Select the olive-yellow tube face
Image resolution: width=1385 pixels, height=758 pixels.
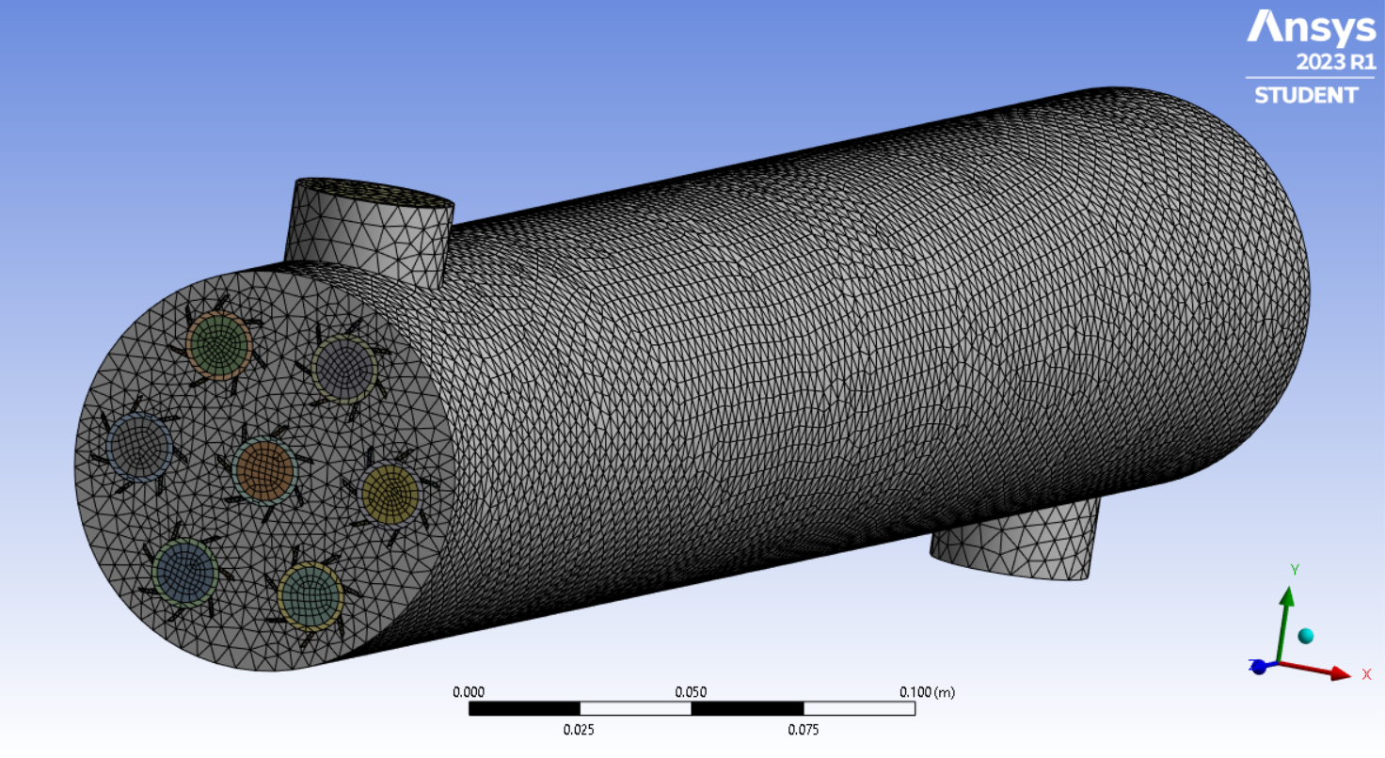(390, 493)
